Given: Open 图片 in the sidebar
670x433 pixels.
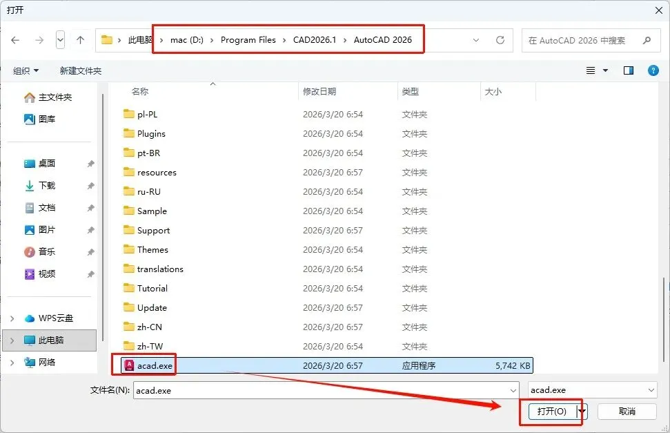Looking at the screenshot, I should point(40,230).
